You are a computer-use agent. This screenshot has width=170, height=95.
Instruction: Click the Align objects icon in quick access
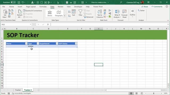click(x=49, y=2)
